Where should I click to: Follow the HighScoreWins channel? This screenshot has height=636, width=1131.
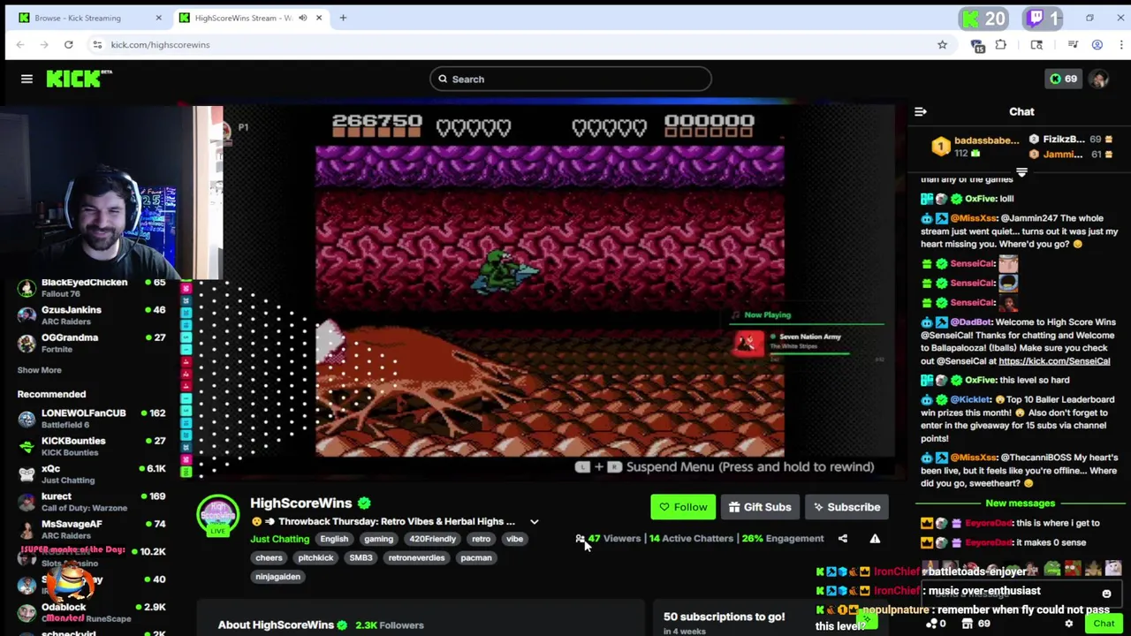click(x=683, y=507)
